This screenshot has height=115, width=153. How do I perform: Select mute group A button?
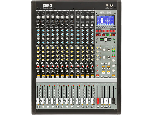coord(104,68)
